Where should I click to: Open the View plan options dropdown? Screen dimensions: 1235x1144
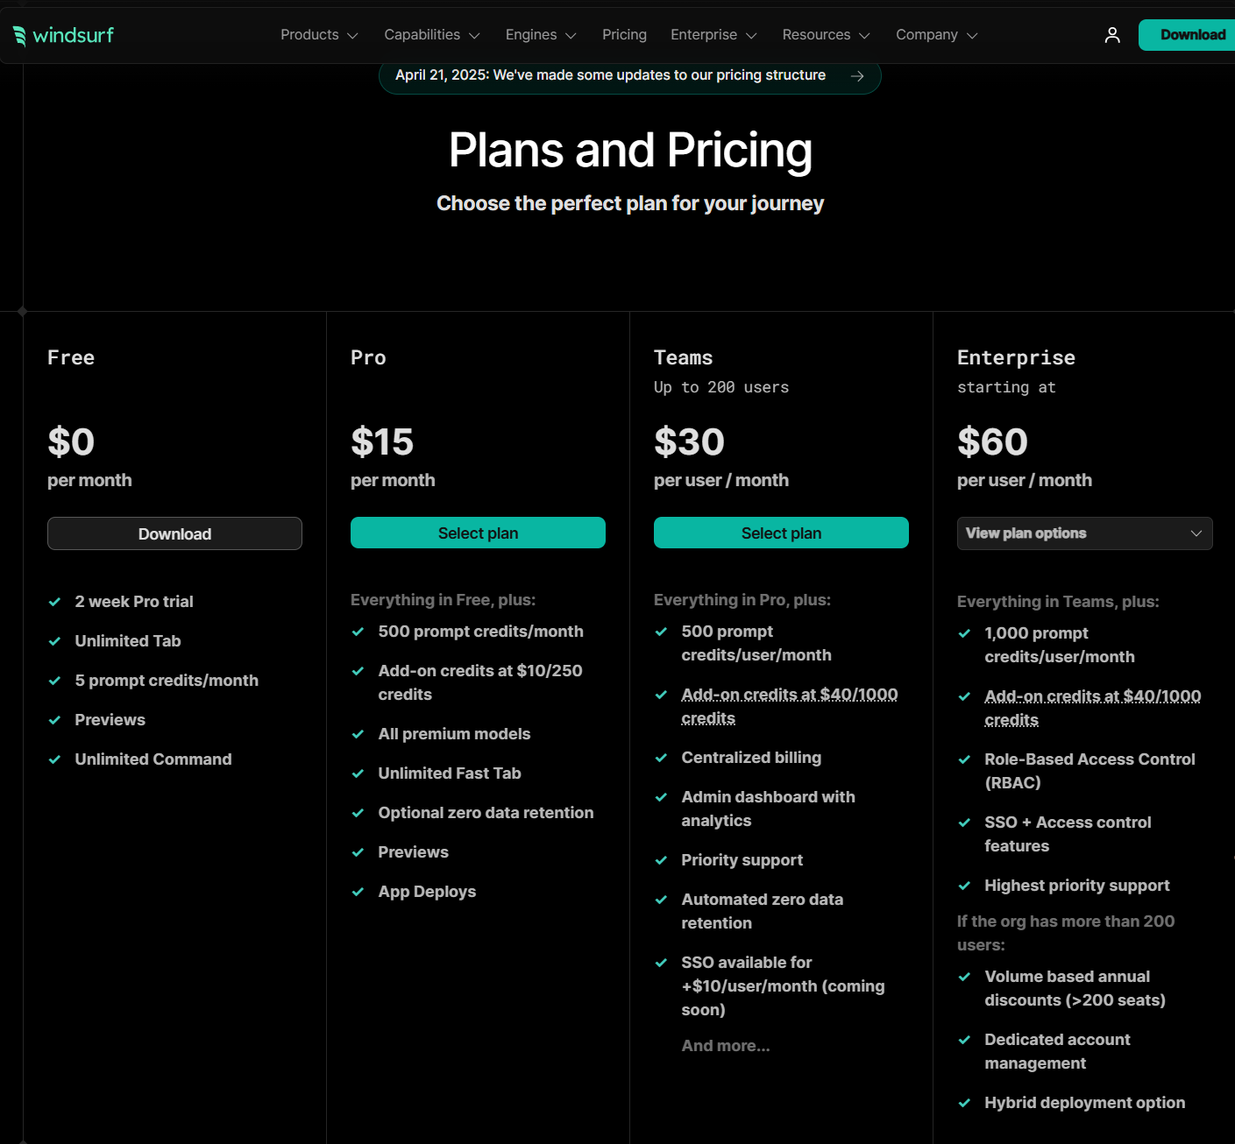(1085, 533)
